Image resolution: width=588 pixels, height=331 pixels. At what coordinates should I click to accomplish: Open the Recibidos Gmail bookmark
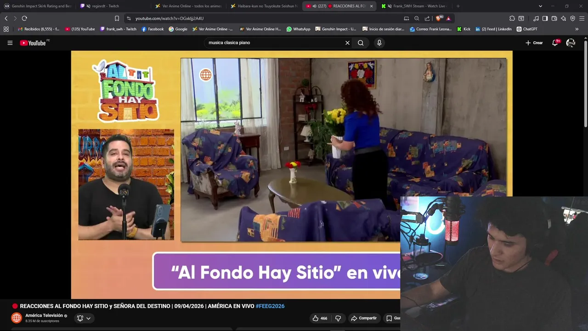click(38, 29)
